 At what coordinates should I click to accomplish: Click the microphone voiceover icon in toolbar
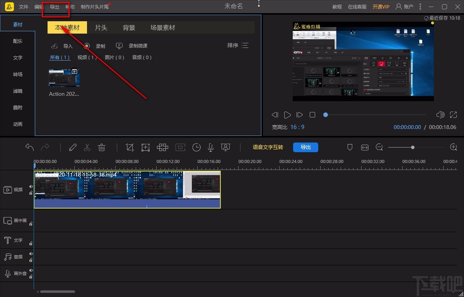coord(211,147)
